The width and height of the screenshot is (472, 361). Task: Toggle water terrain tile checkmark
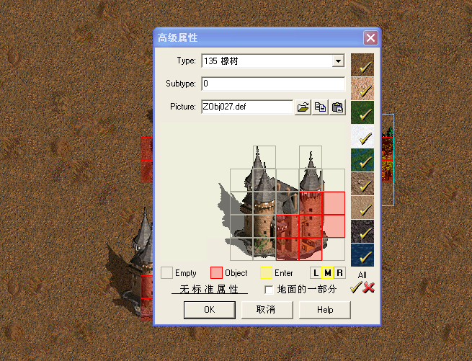(x=362, y=255)
